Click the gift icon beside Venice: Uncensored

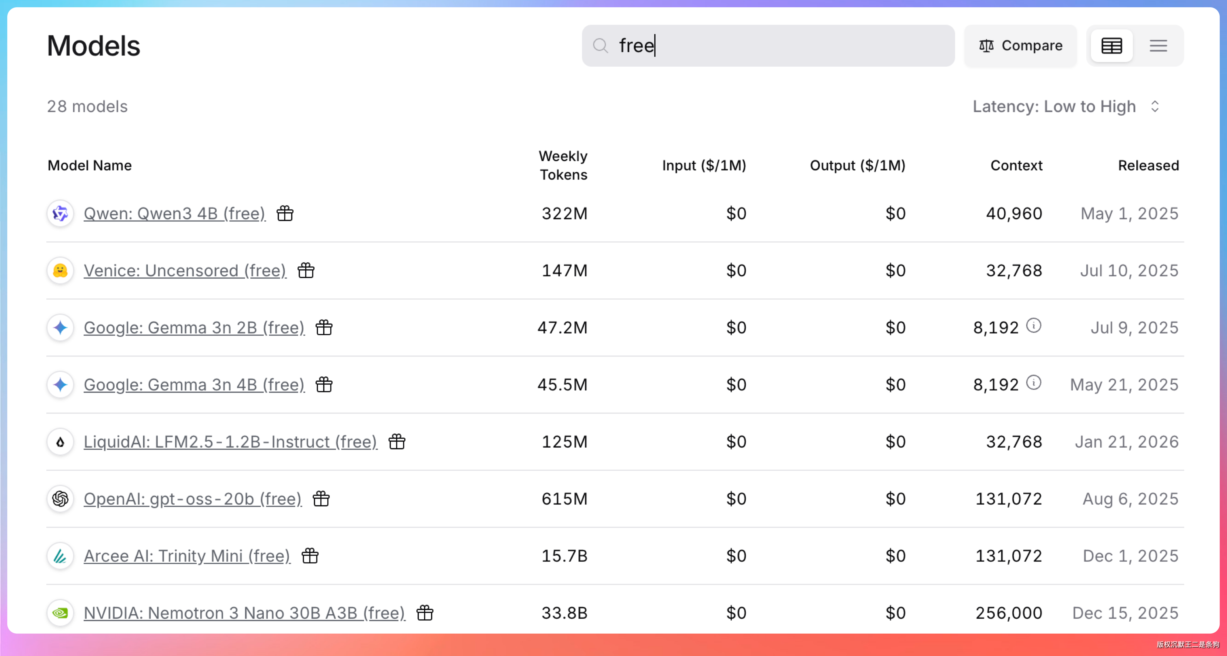click(306, 270)
